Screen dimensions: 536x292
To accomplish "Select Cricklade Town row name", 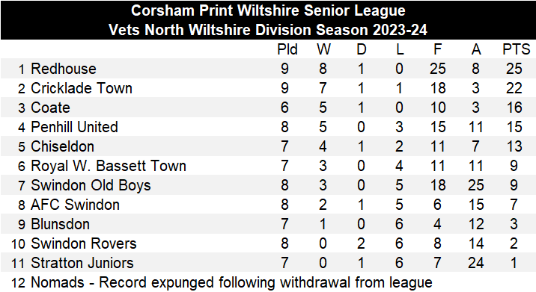I will [x=82, y=88].
